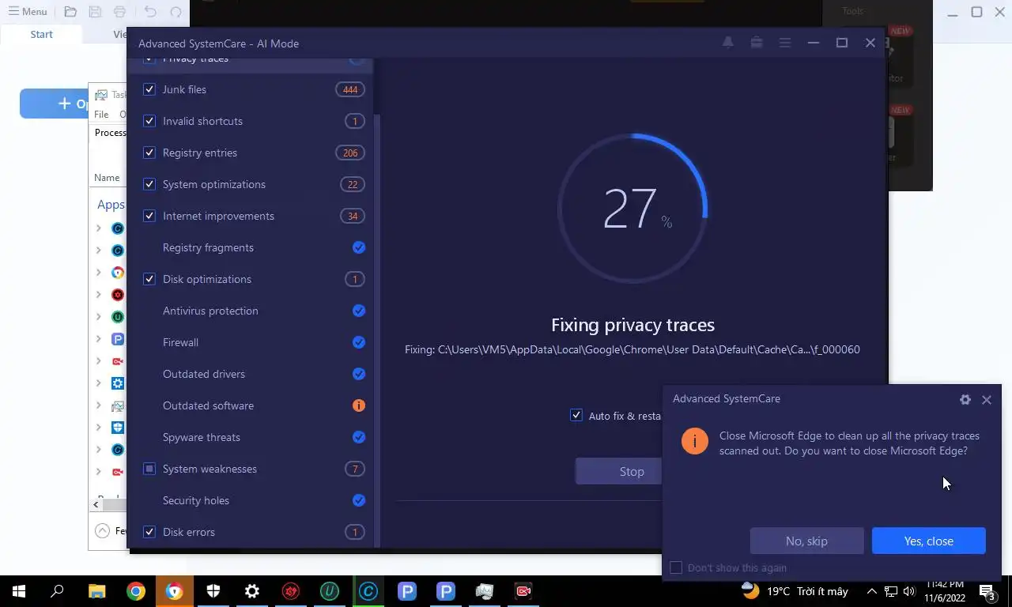Uncheck the Internet improvements checkbox
1012x607 pixels.
pyautogui.click(x=149, y=216)
